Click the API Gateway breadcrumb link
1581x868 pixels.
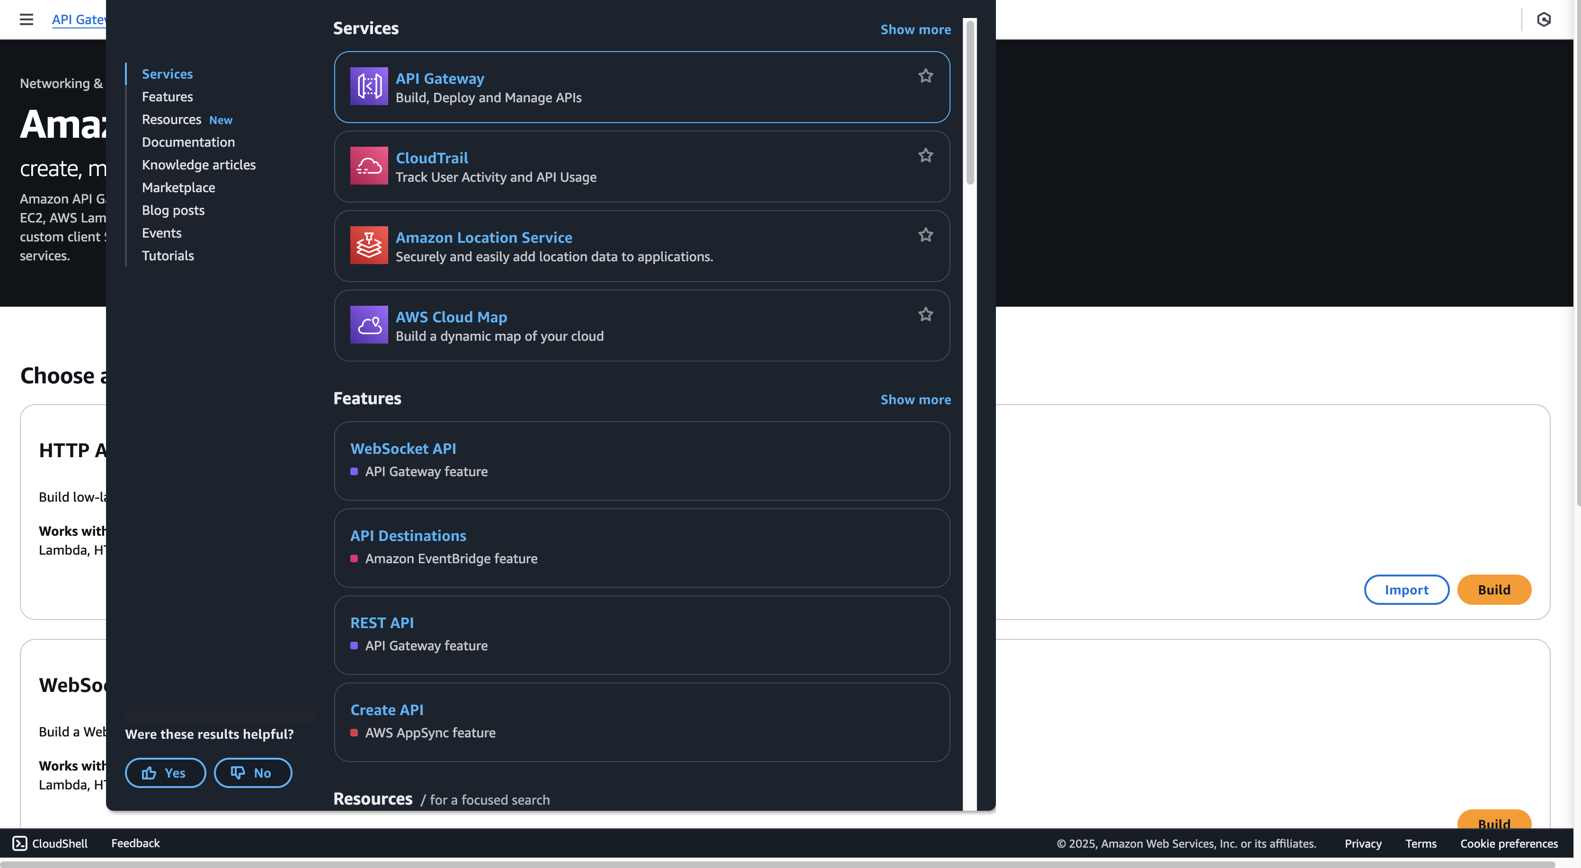pyautogui.click(x=79, y=20)
